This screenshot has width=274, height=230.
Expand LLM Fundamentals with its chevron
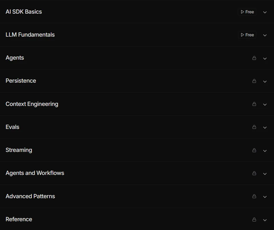[x=265, y=35]
